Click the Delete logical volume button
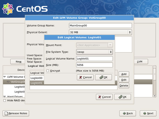The width and height of the screenshot is (159, 119). [124, 86]
